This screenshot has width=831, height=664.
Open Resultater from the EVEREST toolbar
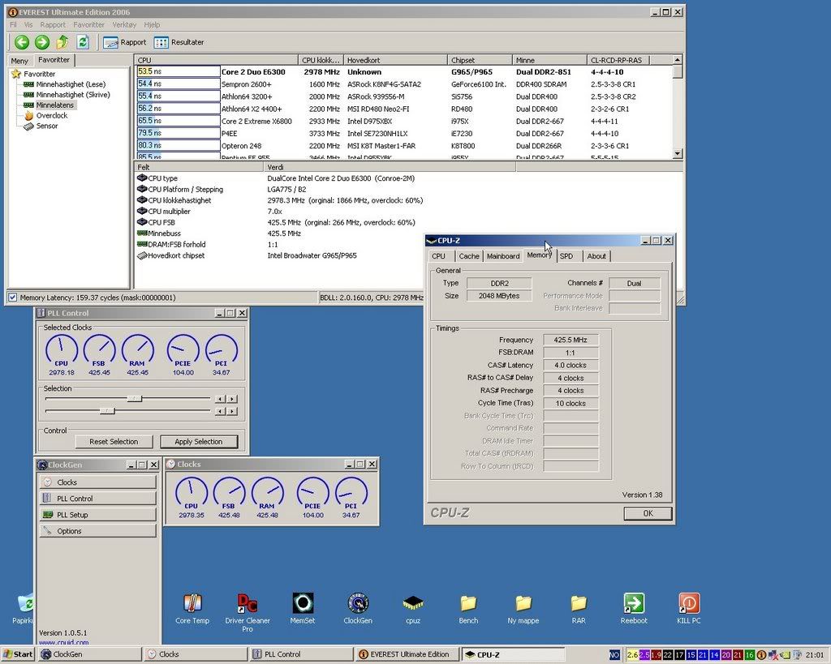coord(179,42)
